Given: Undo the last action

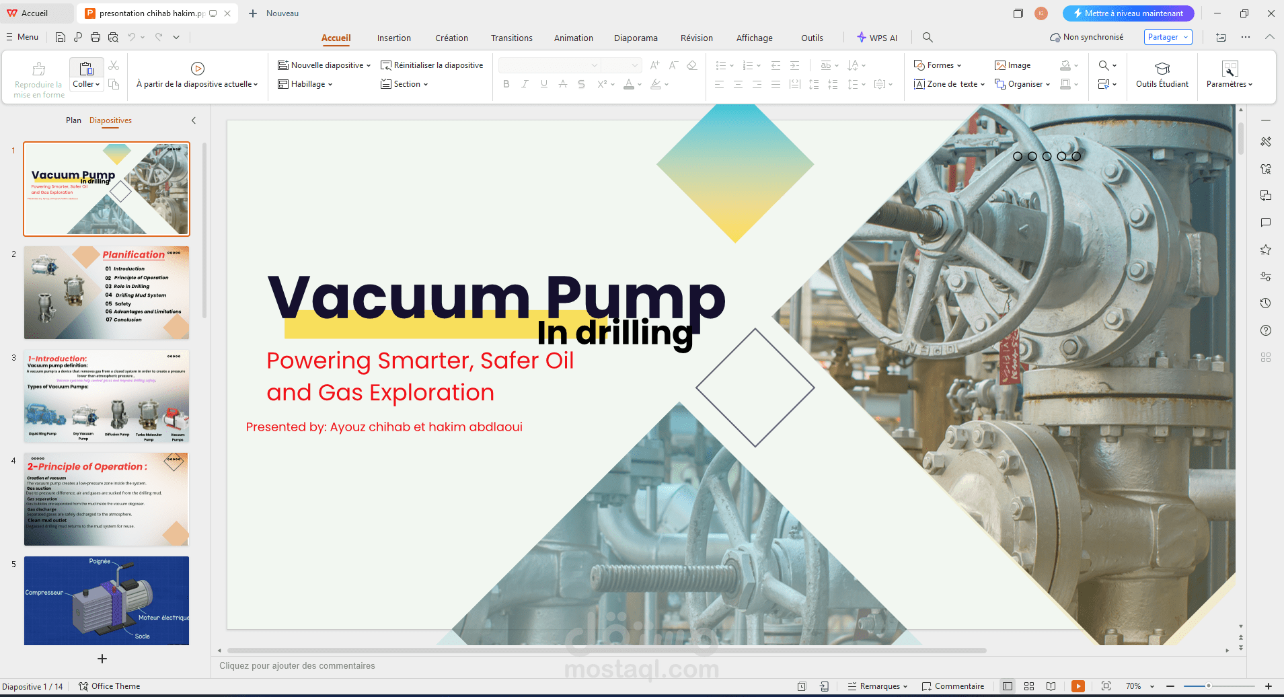Looking at the screenshot, I should 132,38.
